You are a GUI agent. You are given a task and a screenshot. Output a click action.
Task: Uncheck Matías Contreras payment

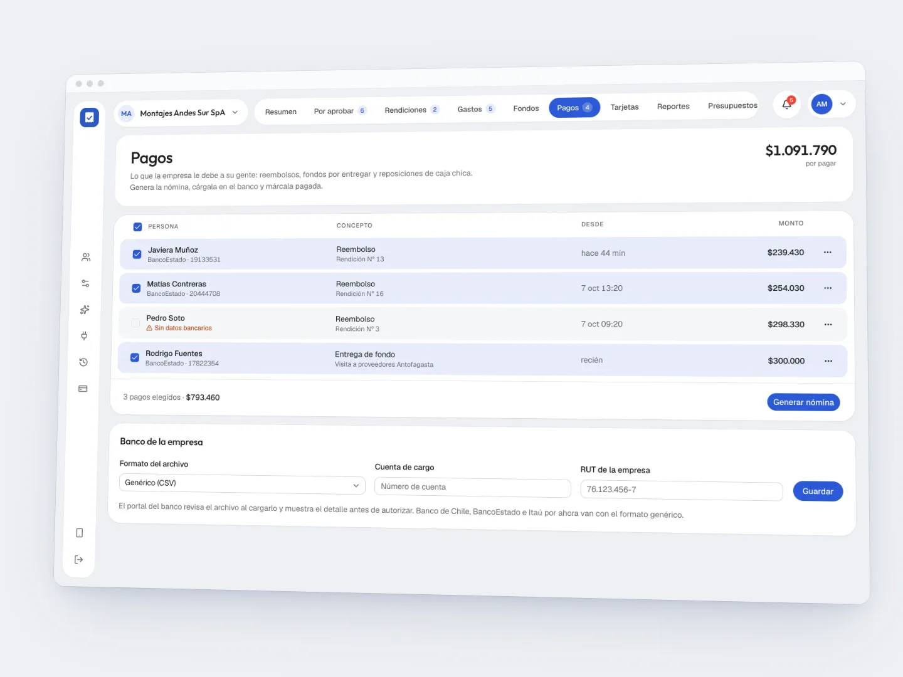(x=136, y=288)
